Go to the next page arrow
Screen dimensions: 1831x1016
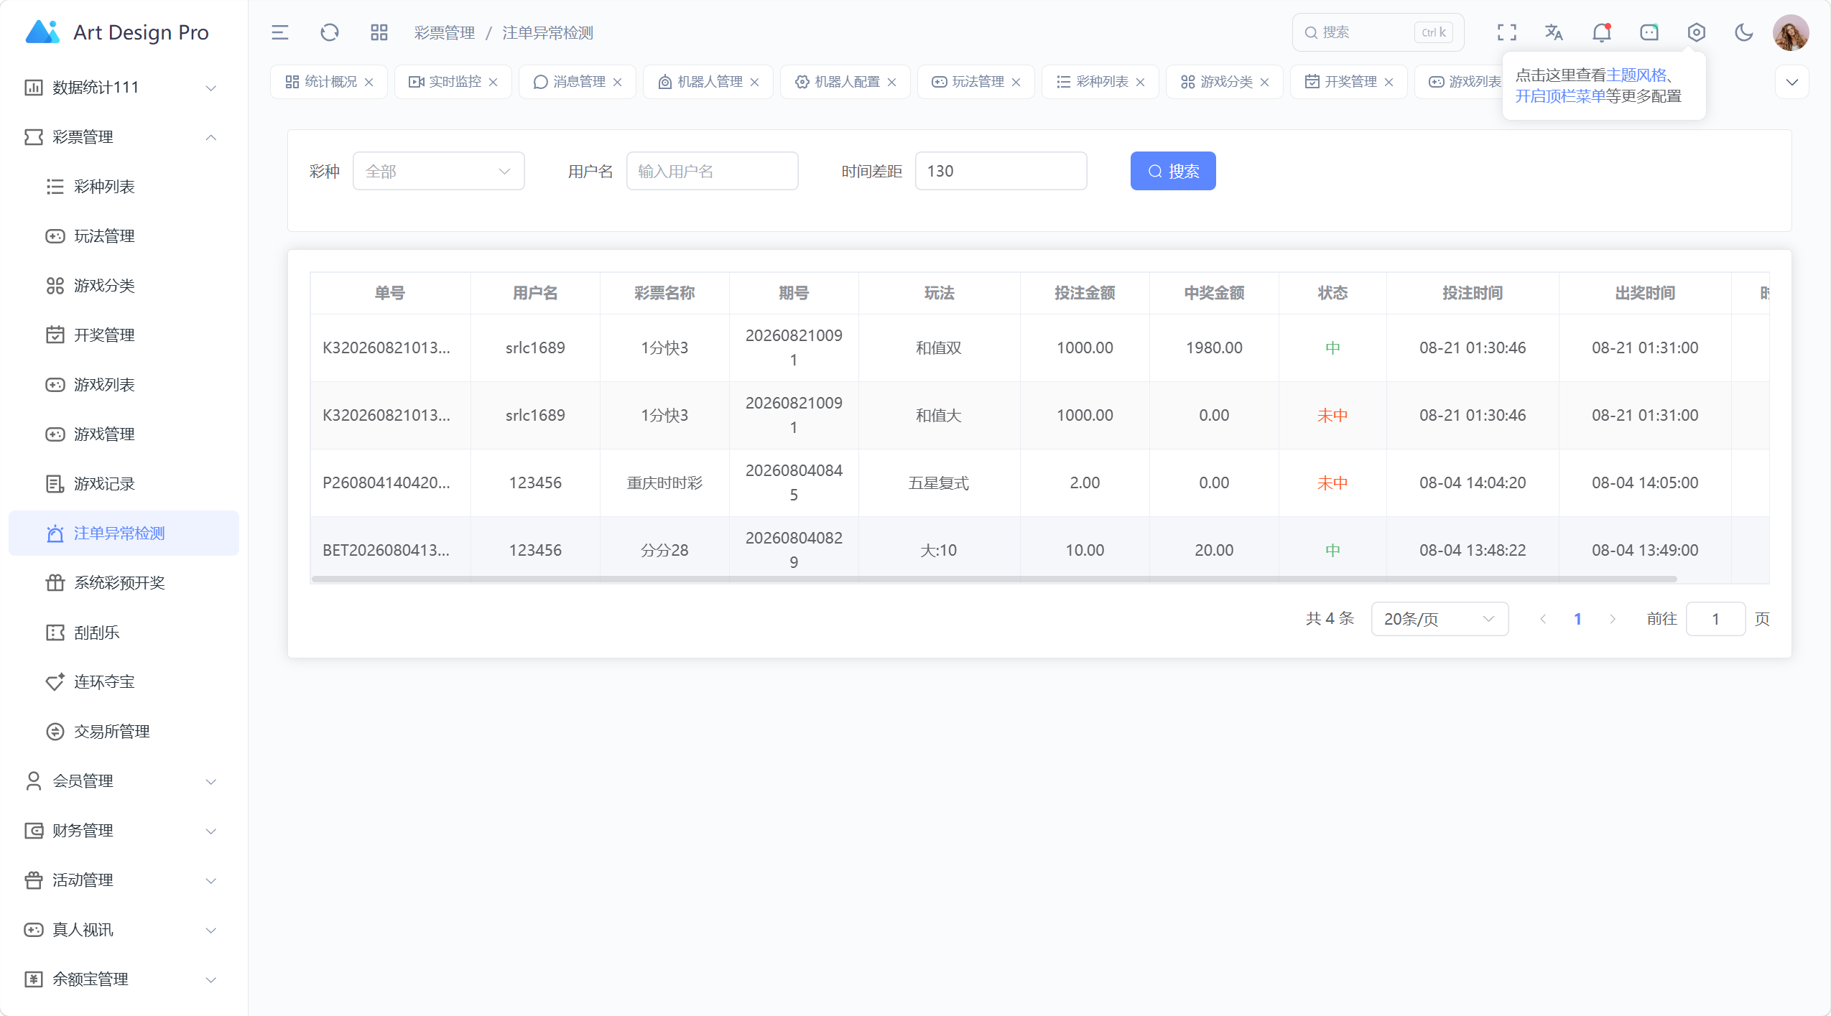point(1613,619)
